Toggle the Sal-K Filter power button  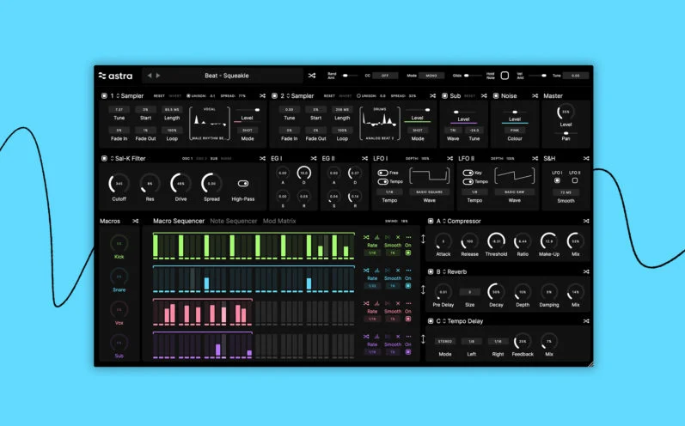tap(104, 158)
